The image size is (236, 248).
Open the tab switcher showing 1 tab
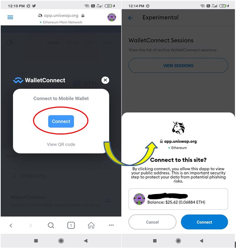pos(71,225)
